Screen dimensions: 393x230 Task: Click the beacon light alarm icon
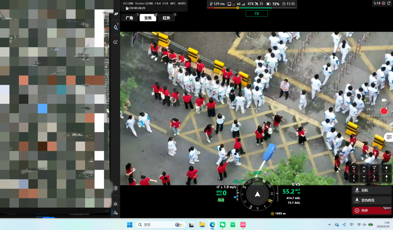[116, 203]
